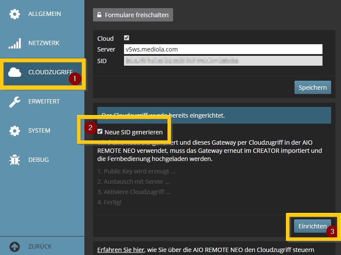Click the unlock icon on Formulare freischalten

[x=99, y=15]
